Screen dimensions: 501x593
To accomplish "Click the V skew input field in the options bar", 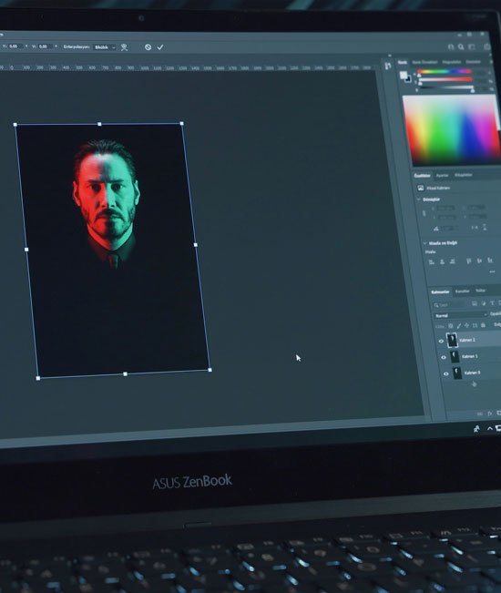I will 45,46.
